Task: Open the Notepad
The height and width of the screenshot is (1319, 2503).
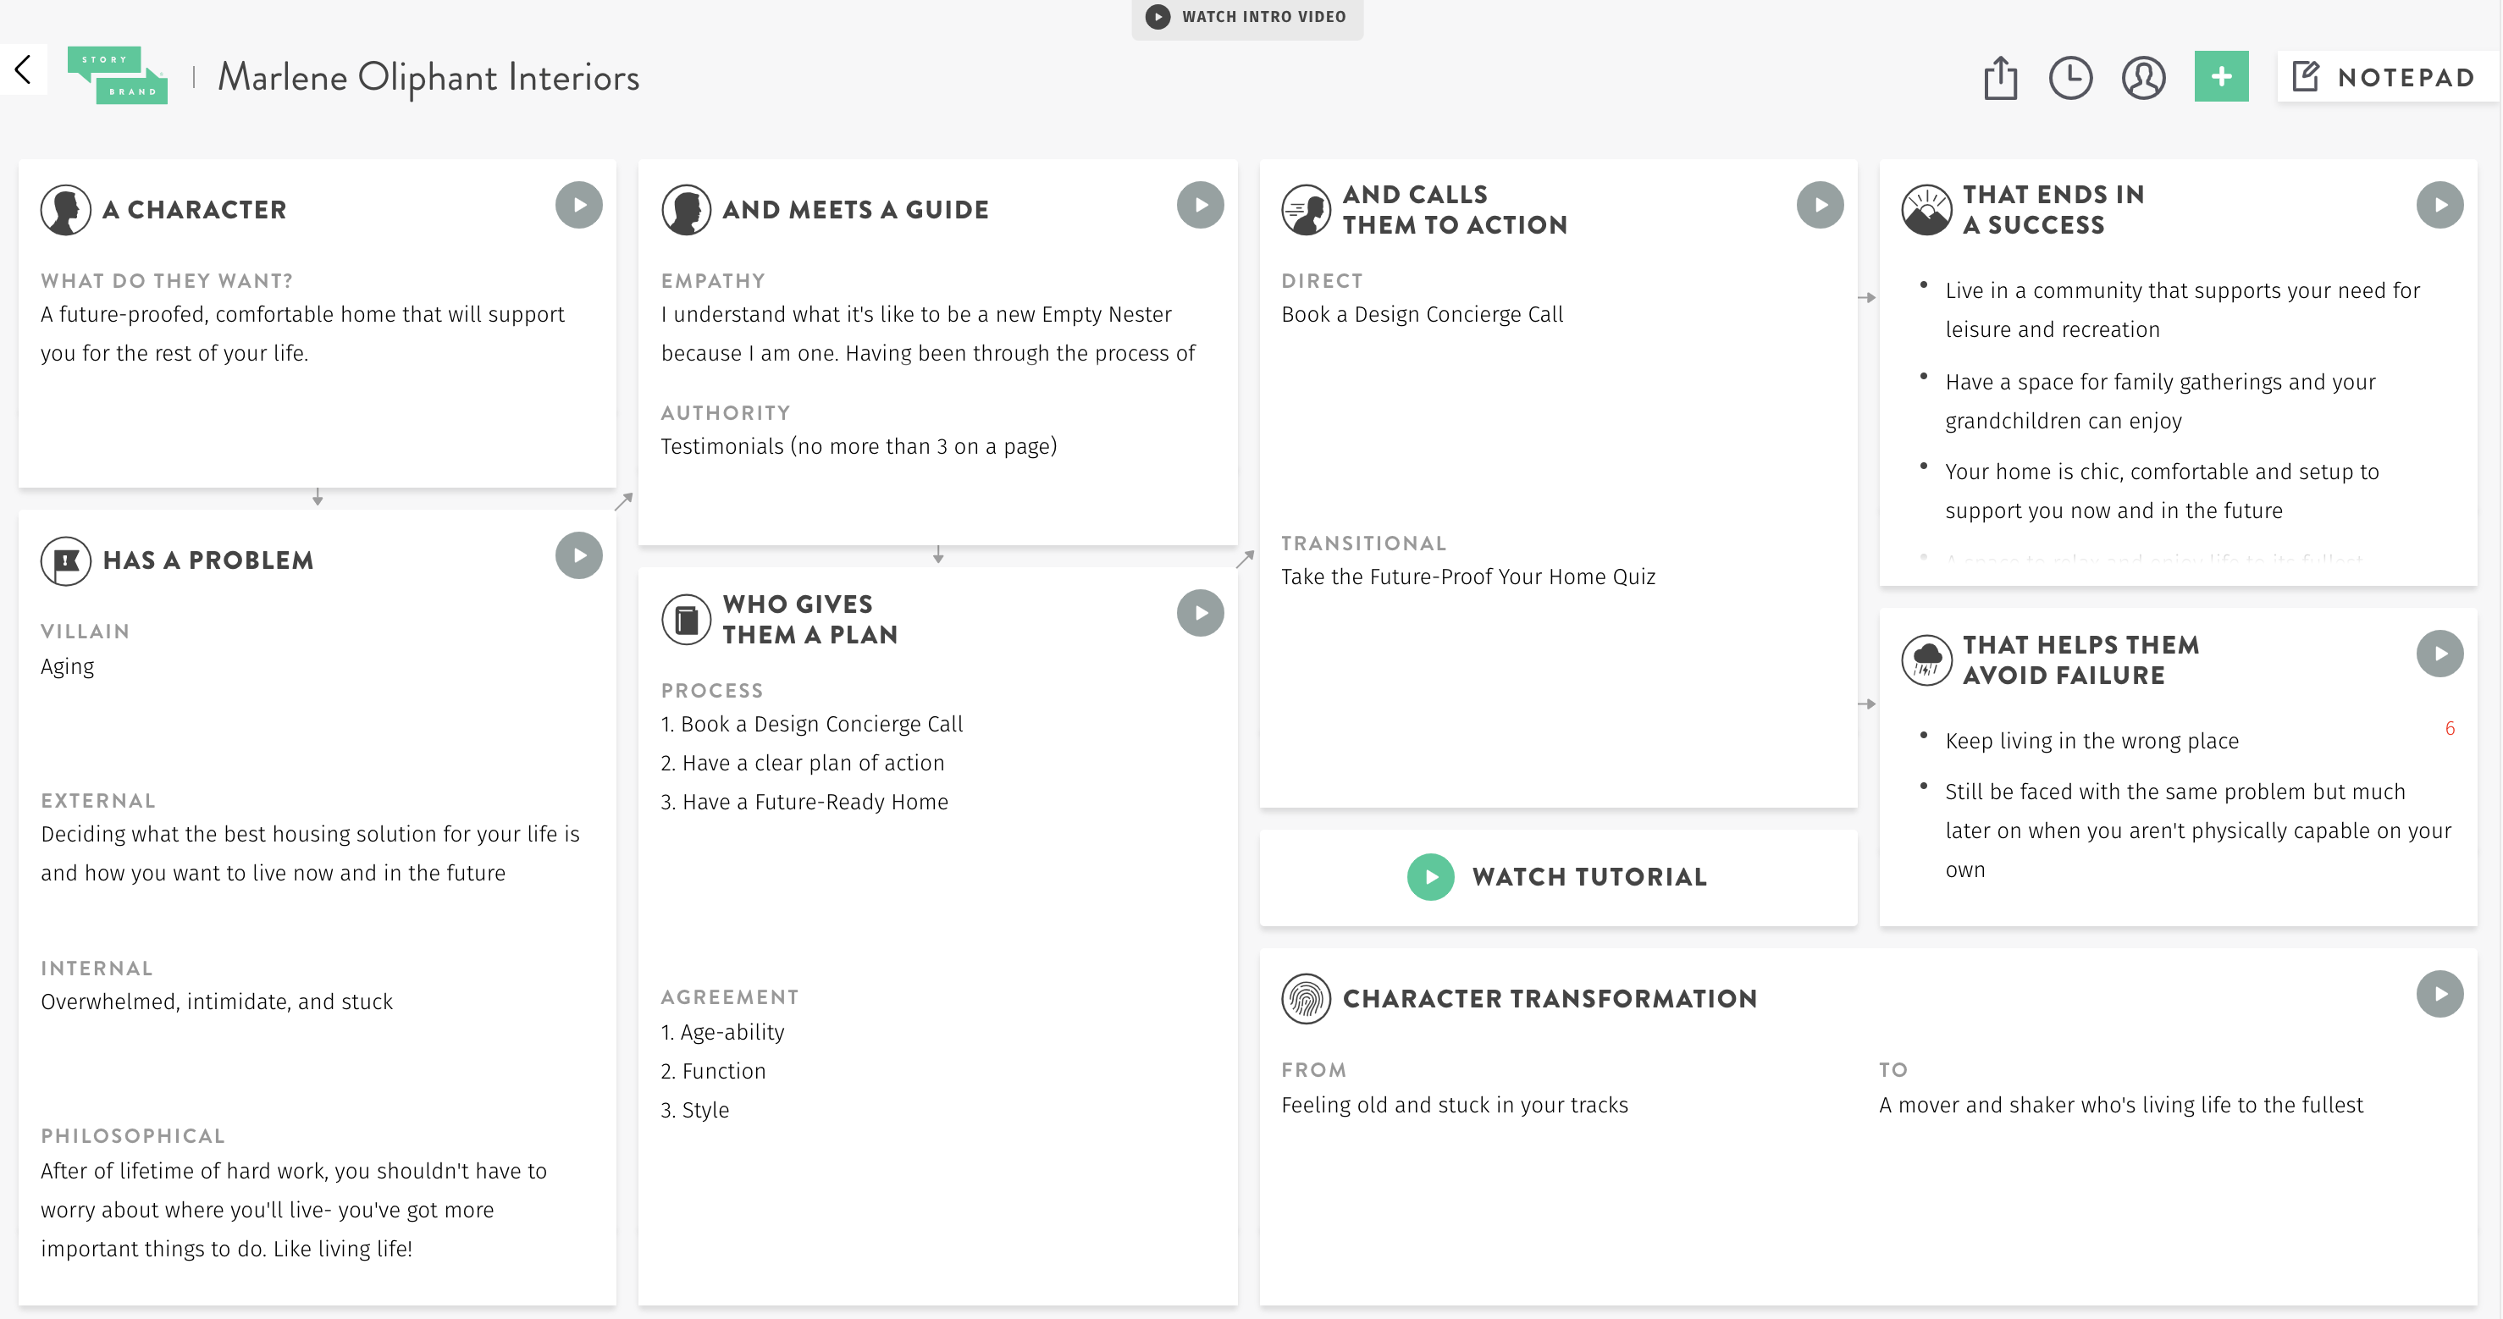Action: (2385, 77)
